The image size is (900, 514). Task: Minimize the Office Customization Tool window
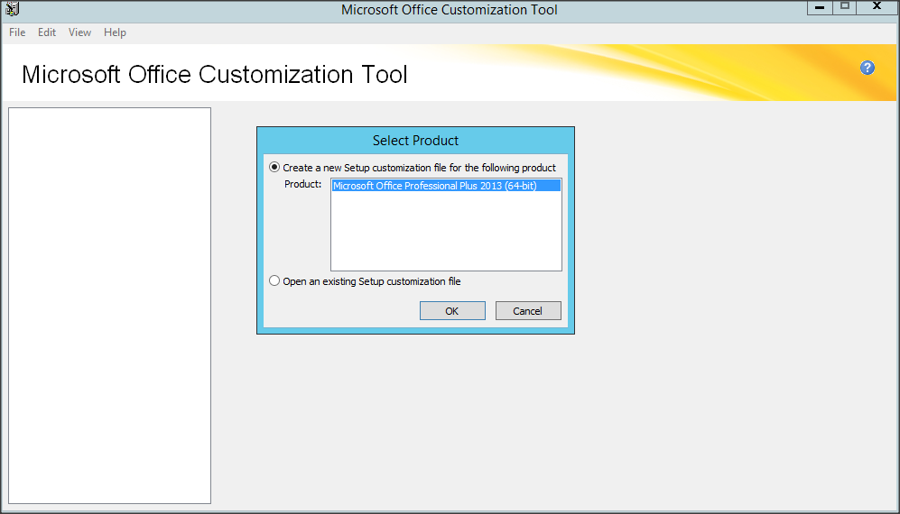820,7
